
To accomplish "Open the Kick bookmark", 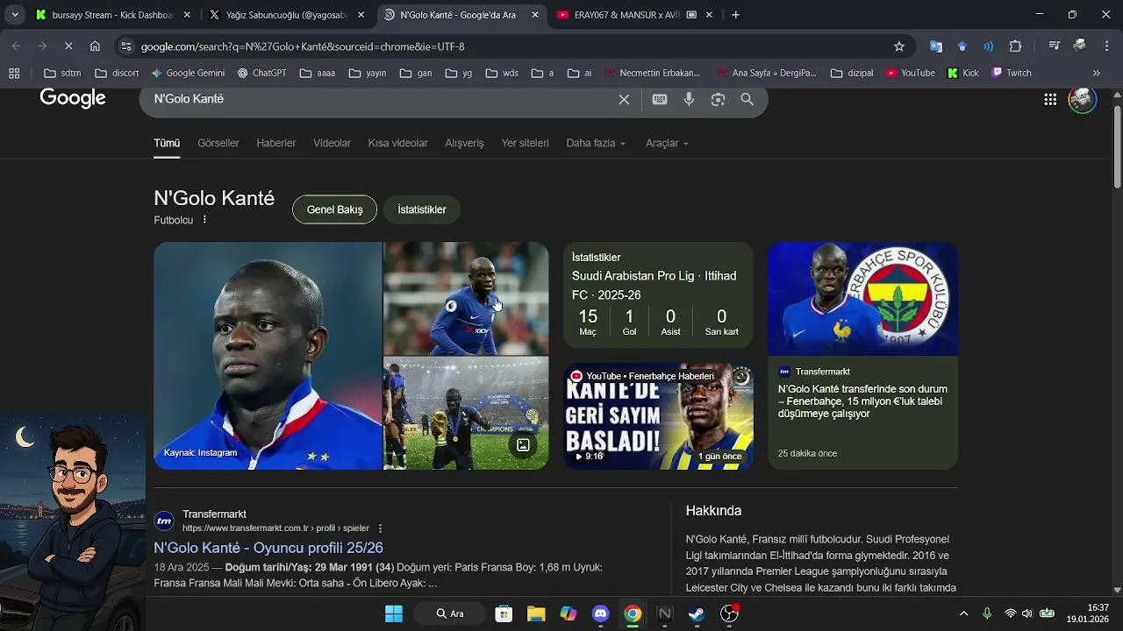I will point(962,73).
